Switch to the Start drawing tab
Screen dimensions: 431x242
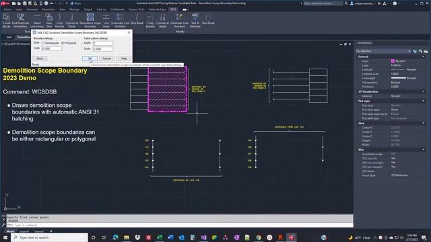(9, 37)
